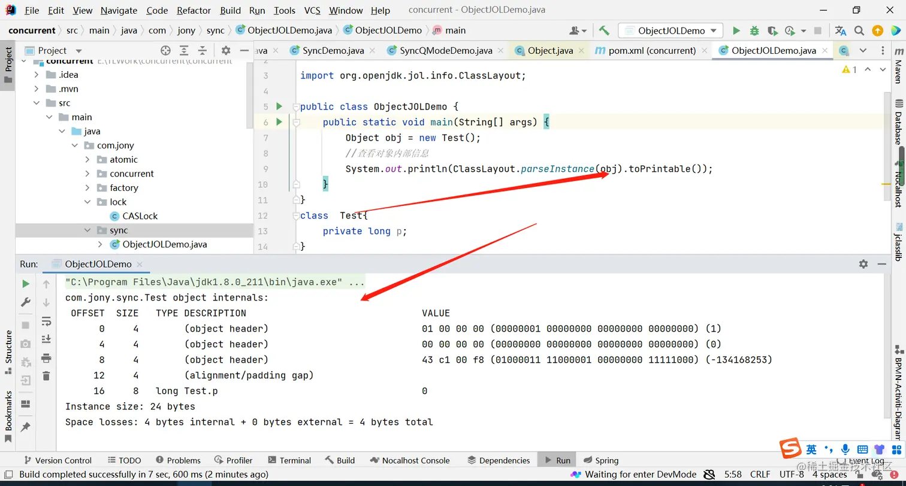The width and height of the screenshot is (906, 486).
Task: Expand the .mvn folder
Action: (37, 89)
